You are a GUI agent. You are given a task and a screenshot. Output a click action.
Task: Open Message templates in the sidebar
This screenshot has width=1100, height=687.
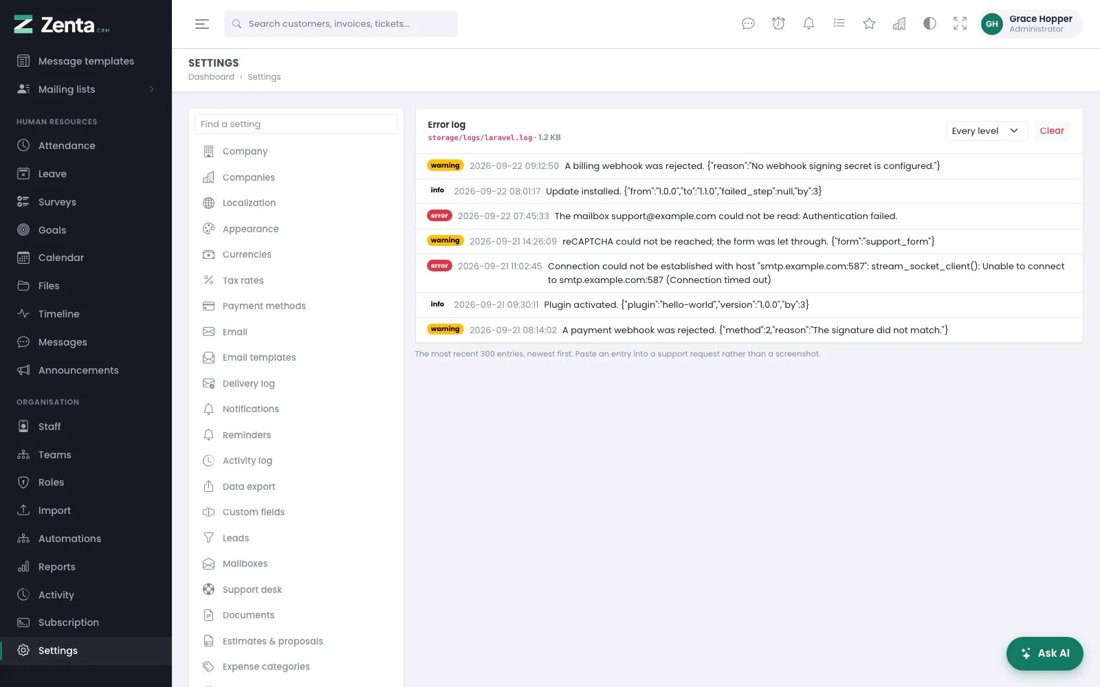[x=86, y=61]
